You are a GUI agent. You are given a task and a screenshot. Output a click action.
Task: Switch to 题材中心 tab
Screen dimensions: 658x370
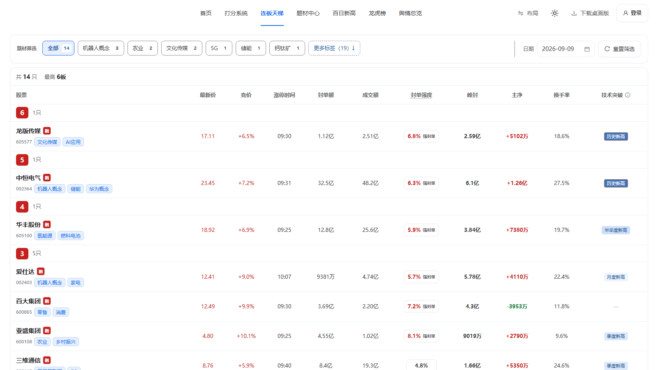pos(308,13)
